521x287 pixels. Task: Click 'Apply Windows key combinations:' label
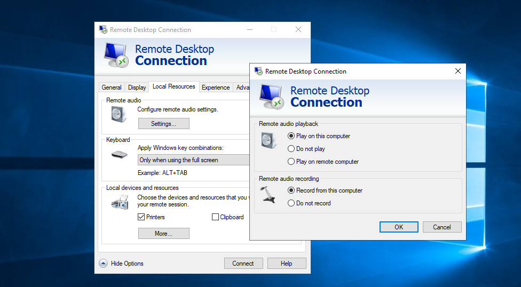pyautogui.click(x=181, y=148)
